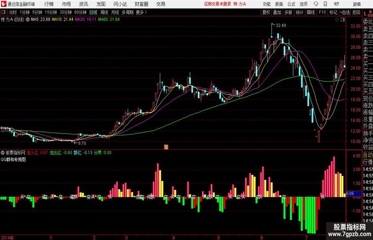
Task: Toggle the side panel icon atop the chart
Action: pyautogui.click(x=343, y=20)
